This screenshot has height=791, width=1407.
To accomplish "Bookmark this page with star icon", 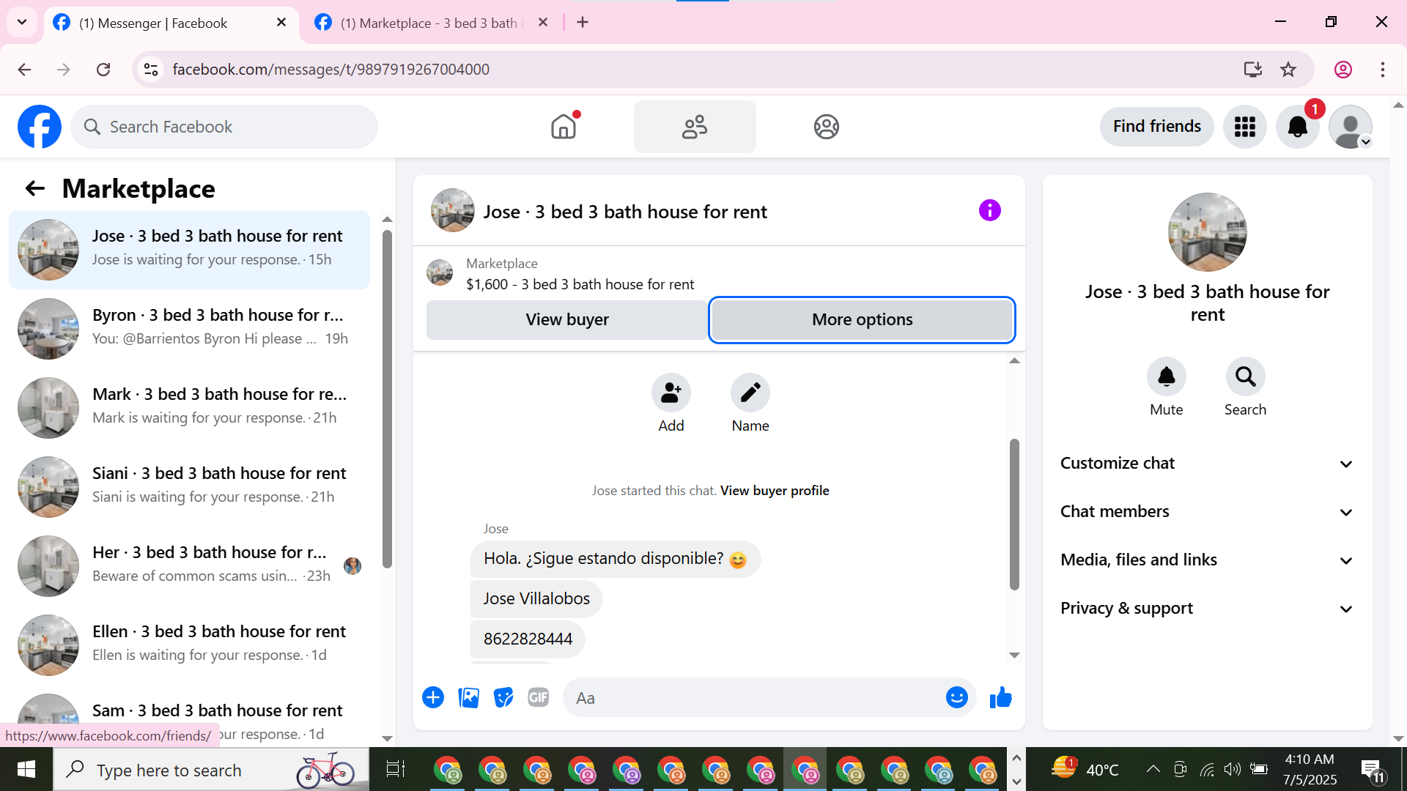I will click(1288, 70).
